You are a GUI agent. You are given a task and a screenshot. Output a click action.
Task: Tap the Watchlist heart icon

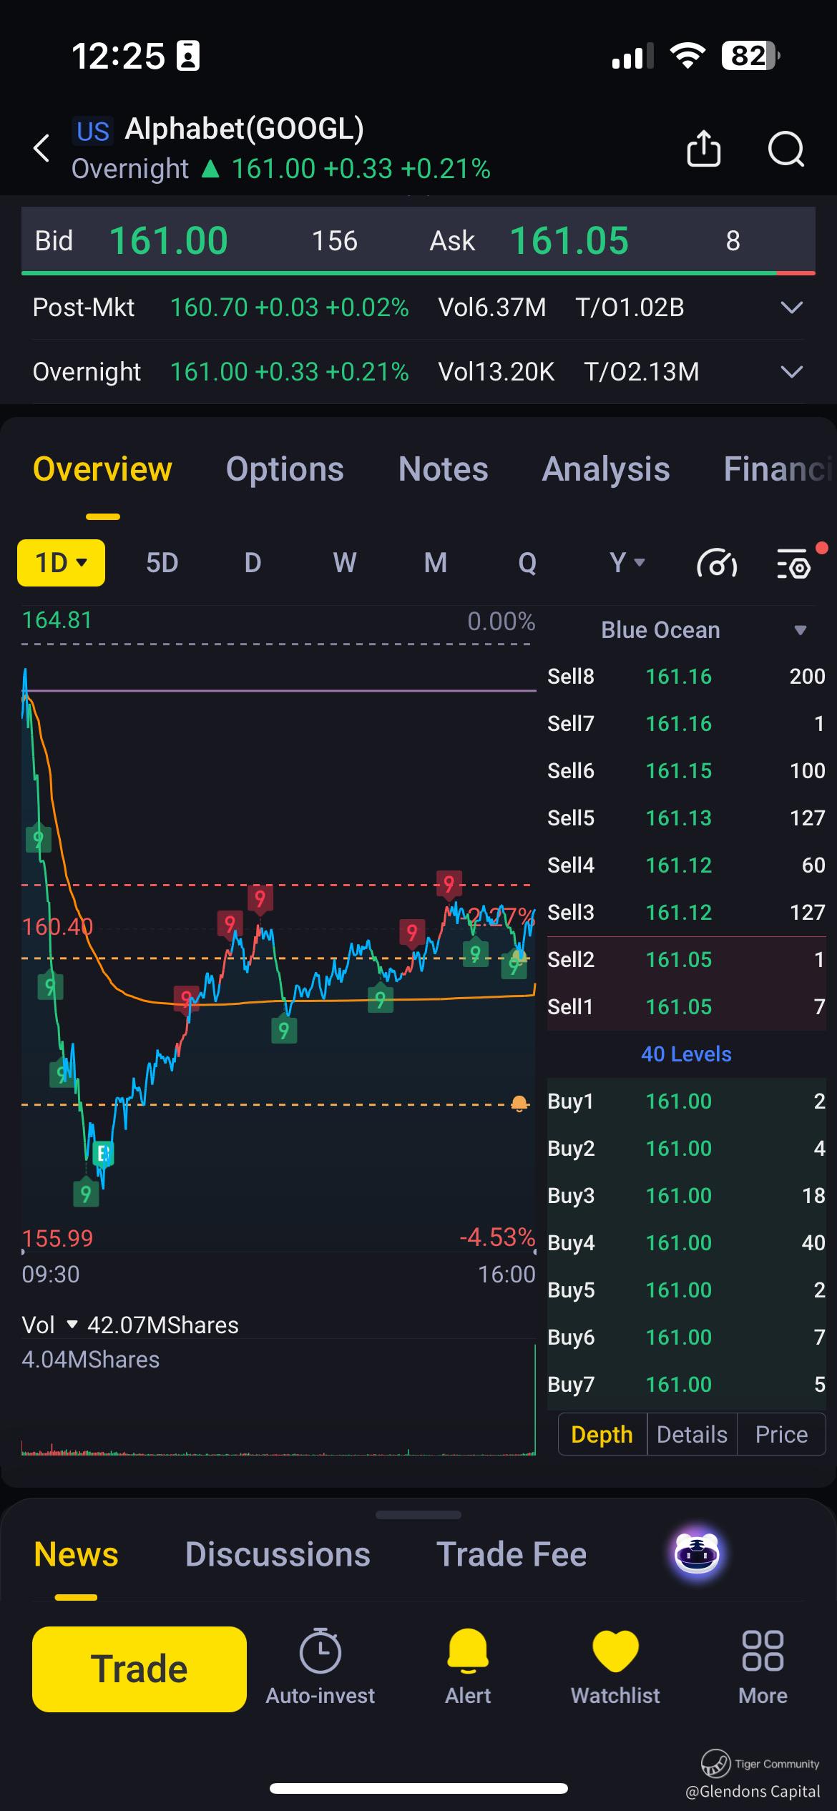[615, 1652]
